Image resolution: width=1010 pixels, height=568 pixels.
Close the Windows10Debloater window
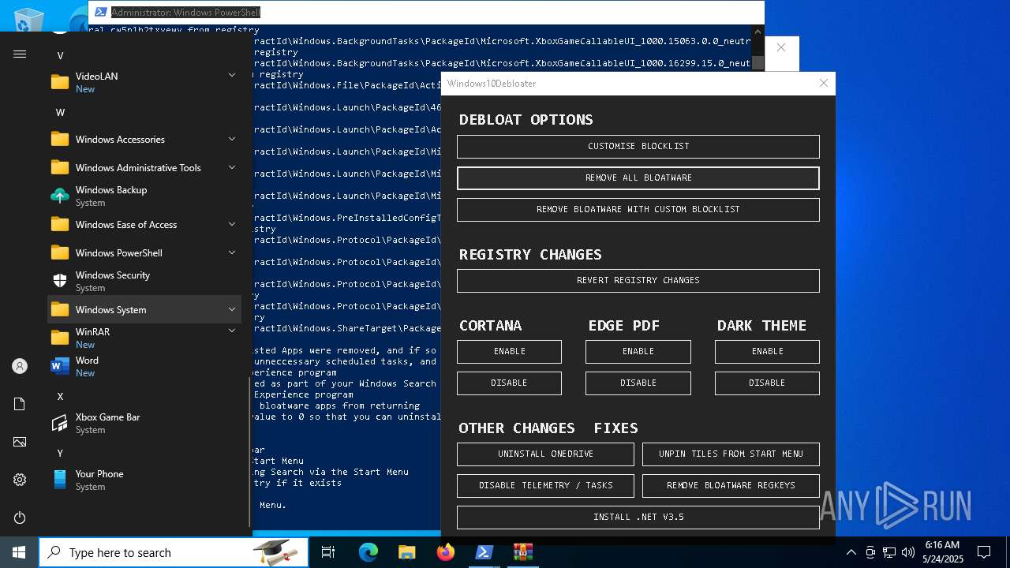pyautogui.click(x=824, y=83)
